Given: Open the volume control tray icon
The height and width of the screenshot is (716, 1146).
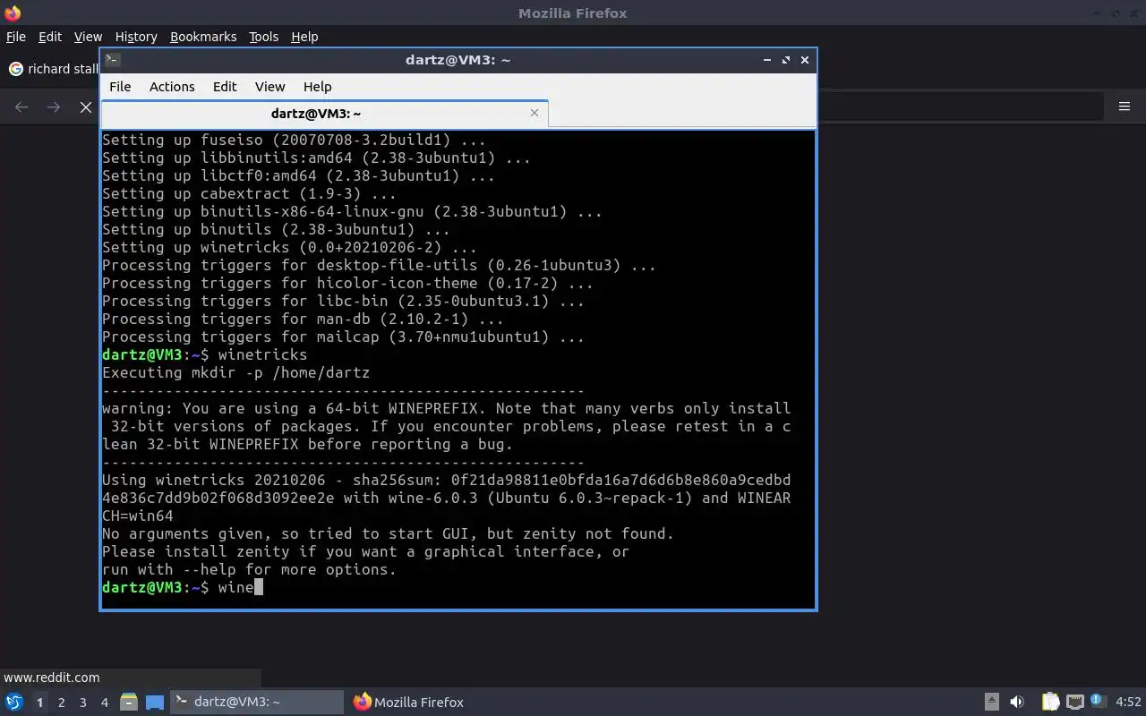Looking at the screenshot, I should click(1017, 703).
